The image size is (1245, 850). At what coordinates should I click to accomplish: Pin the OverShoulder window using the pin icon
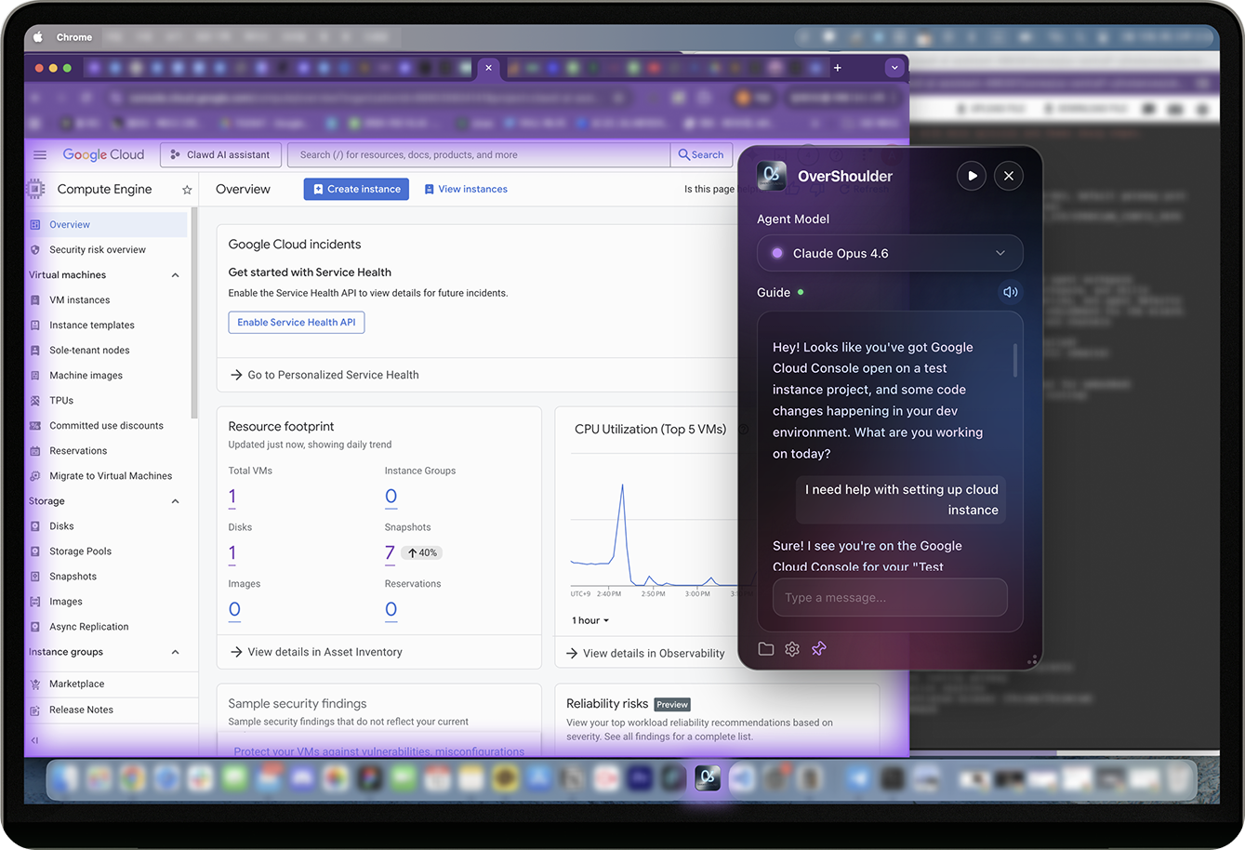pos(819,648)
